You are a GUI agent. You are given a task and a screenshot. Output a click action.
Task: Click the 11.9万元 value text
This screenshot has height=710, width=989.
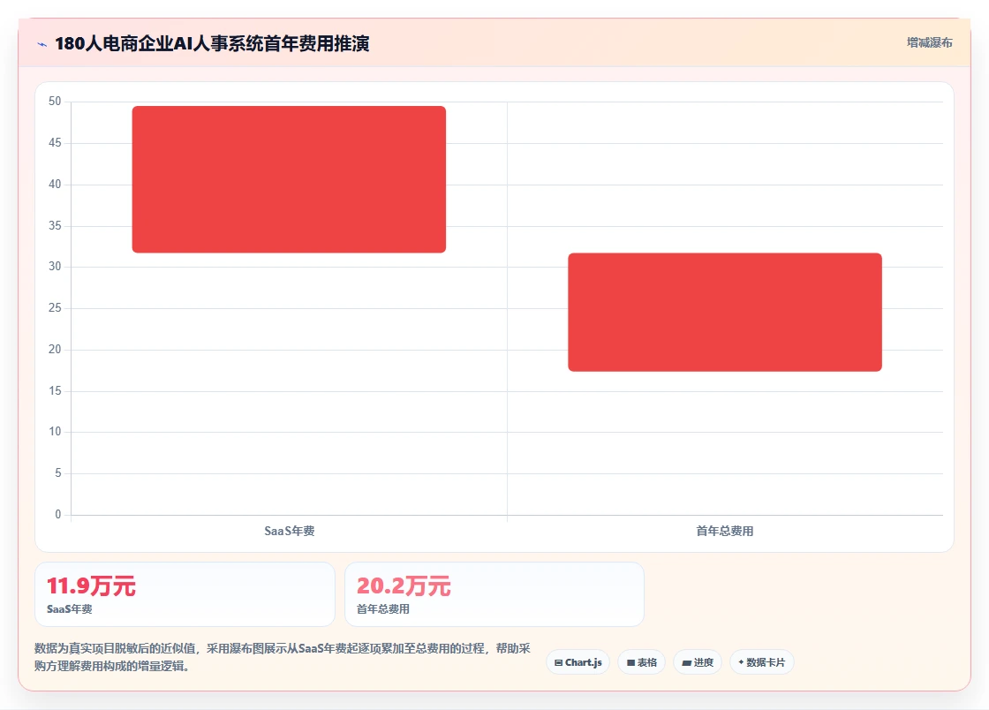91,585
